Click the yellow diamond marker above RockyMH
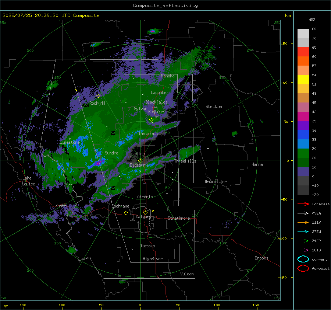The width and height of the screenshot is (331, 310). (98, 96)
